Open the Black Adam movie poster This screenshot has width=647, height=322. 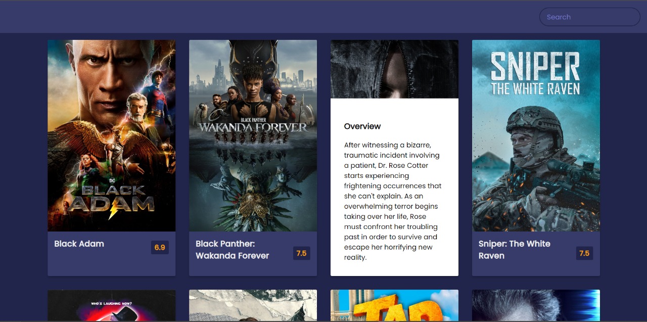[x=112, y=135]
